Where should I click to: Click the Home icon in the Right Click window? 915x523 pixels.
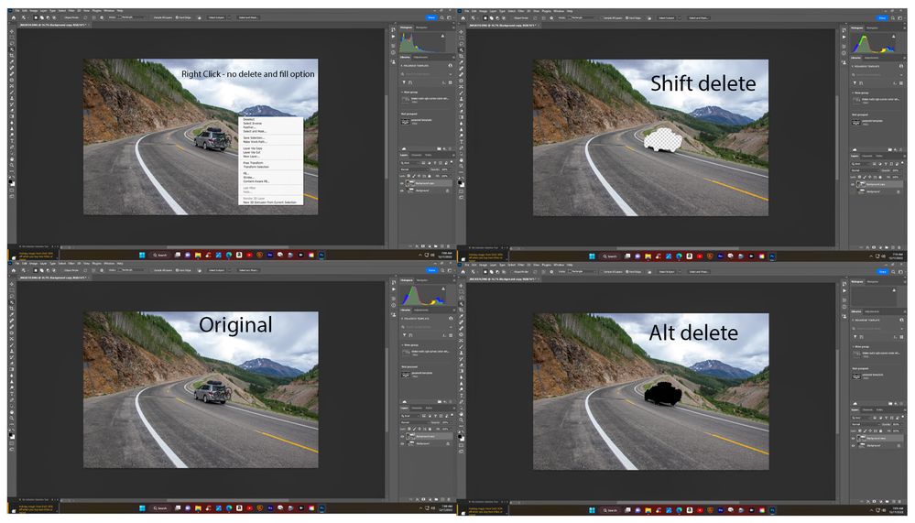pyautogui.click(x=14, y=17)
